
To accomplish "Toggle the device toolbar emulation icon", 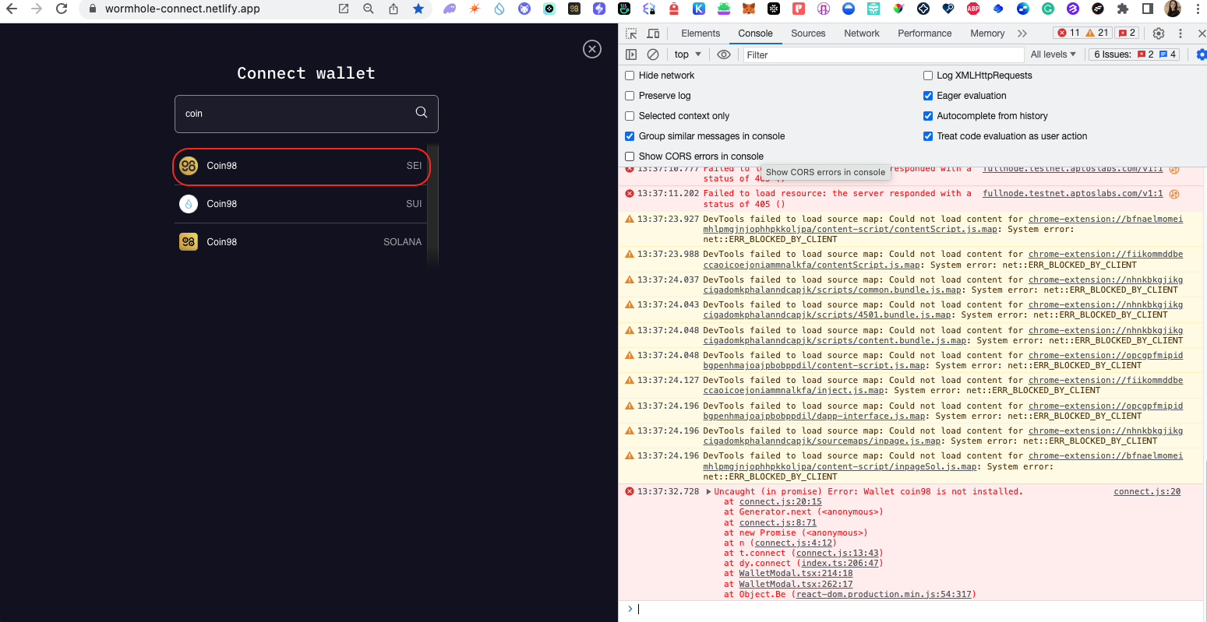I will tap(653, 33).
